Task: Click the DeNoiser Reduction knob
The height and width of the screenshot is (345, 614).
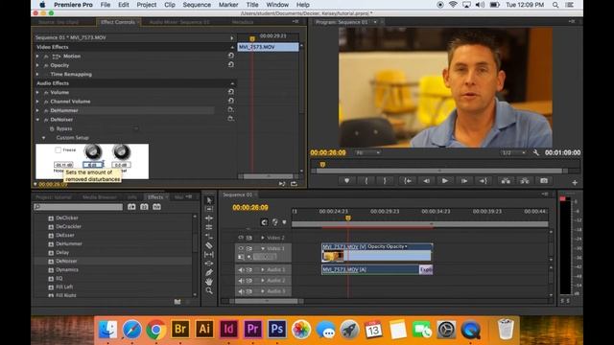Action: (93, 151)
